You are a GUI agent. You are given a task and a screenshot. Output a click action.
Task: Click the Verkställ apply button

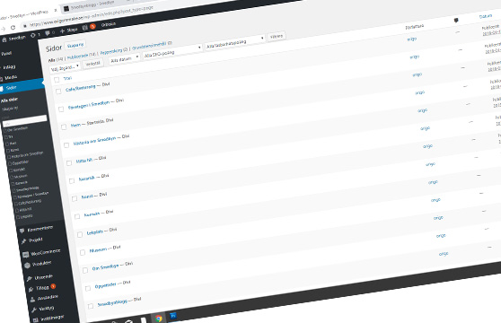93,64
